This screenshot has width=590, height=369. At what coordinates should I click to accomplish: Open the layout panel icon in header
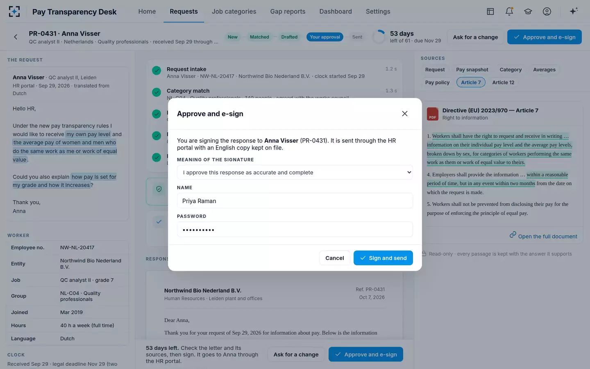click(490, 11)
